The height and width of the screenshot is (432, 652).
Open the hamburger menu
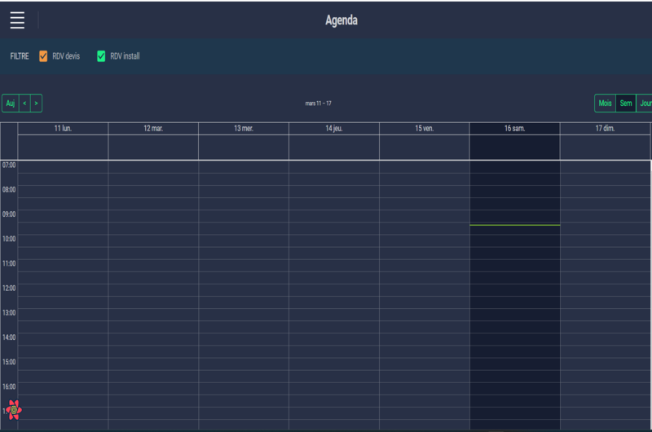(x=17, y=20)
